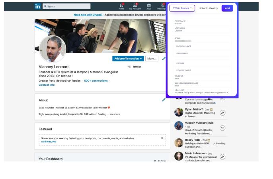The image size is (273, 179).
Task: Click the Vianney Lecroart profile name
Action: click(x=54, y=67)
